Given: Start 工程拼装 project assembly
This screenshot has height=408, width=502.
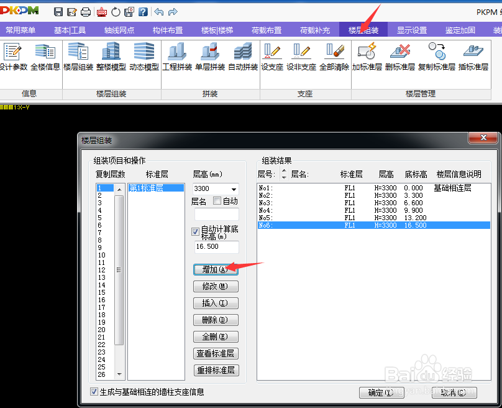Looking at the screenshot, I should coord(177,57).
